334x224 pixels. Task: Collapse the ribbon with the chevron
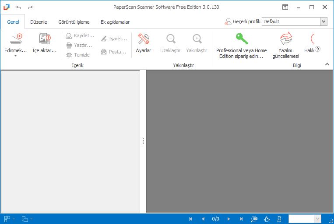click(327, 64)
